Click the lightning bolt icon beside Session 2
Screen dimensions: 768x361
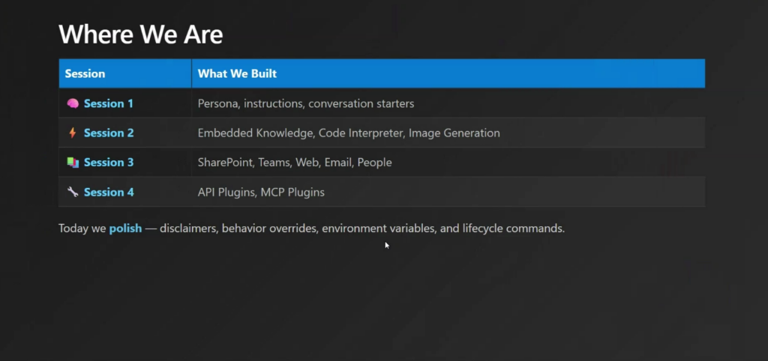73,133
